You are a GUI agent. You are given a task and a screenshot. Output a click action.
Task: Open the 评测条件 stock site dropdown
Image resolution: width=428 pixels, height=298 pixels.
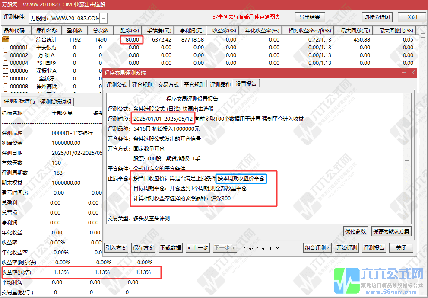click(103, 19)
